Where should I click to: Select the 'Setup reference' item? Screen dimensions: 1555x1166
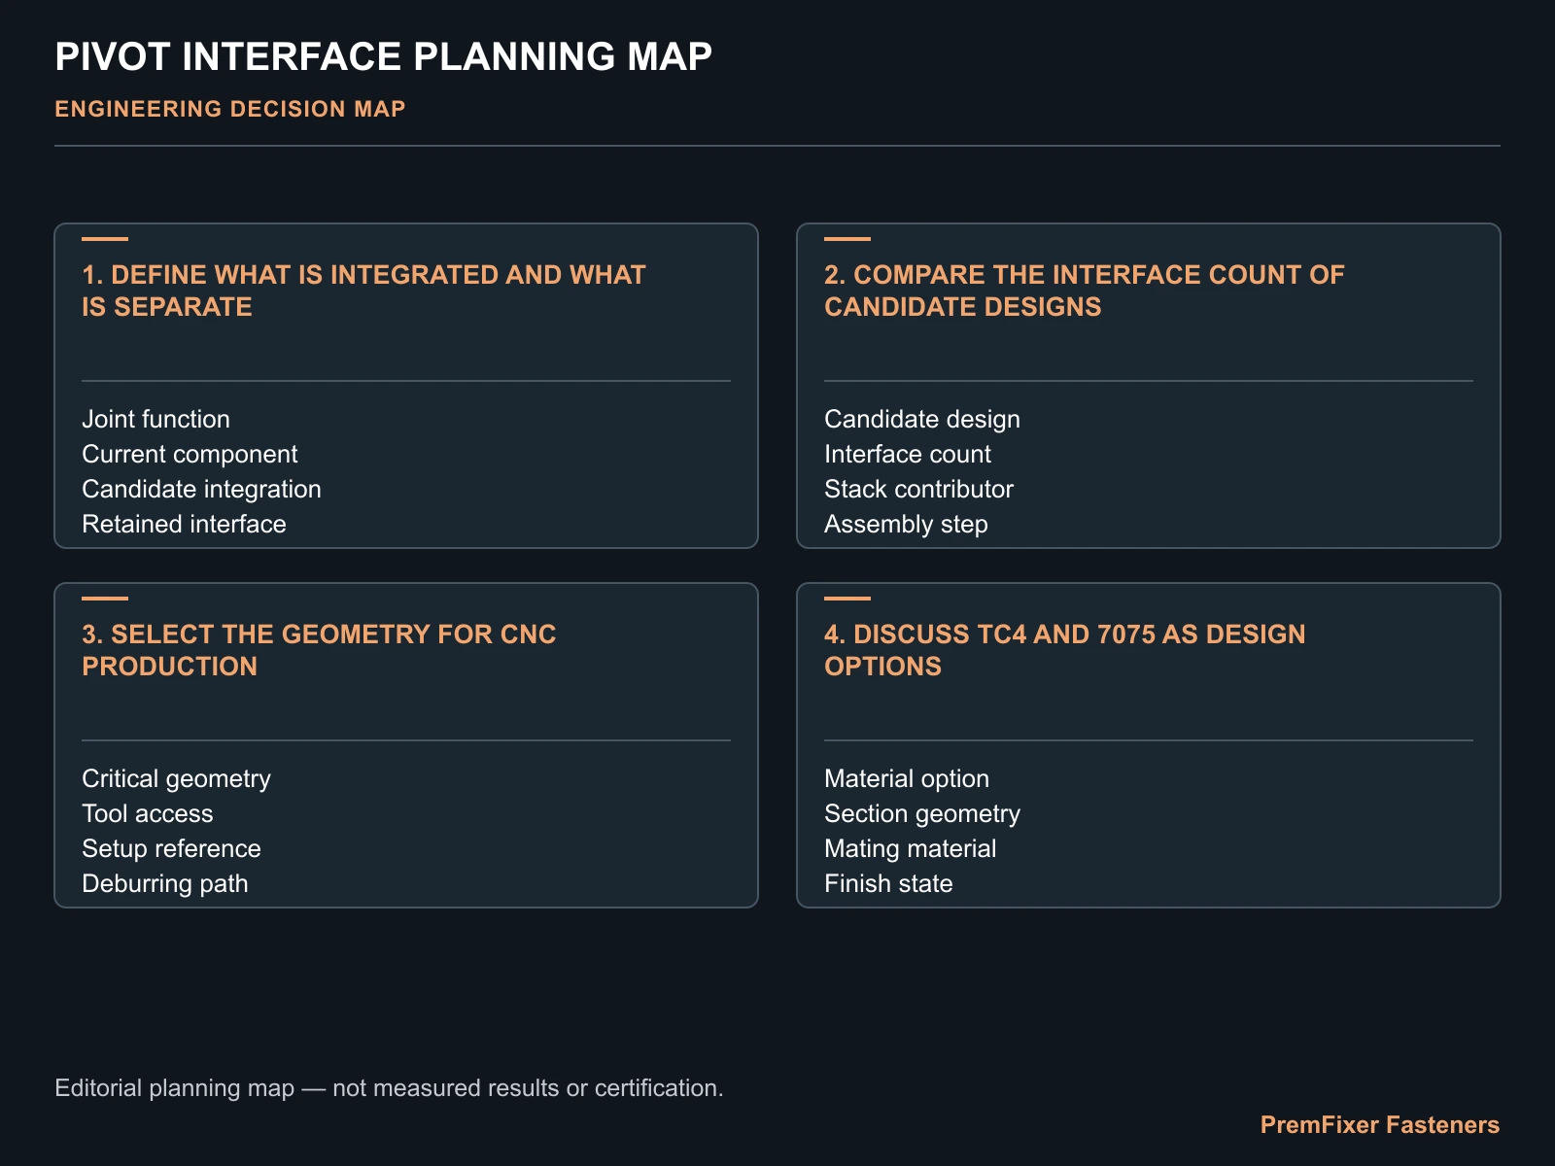click(171, 848)
